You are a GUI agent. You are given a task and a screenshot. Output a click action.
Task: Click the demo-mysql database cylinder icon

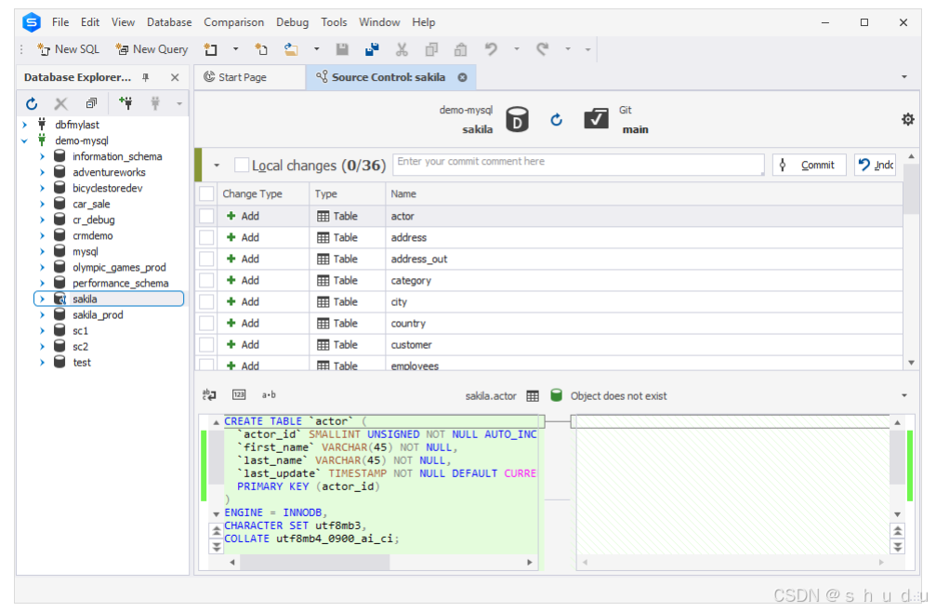coord(517,119)
